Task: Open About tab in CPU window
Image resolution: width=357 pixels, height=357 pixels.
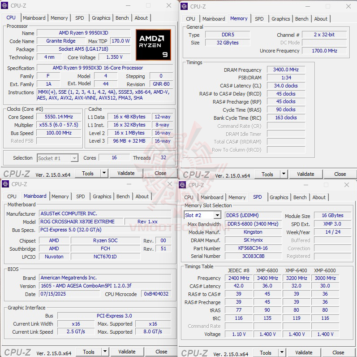Action: click(141, 18)
